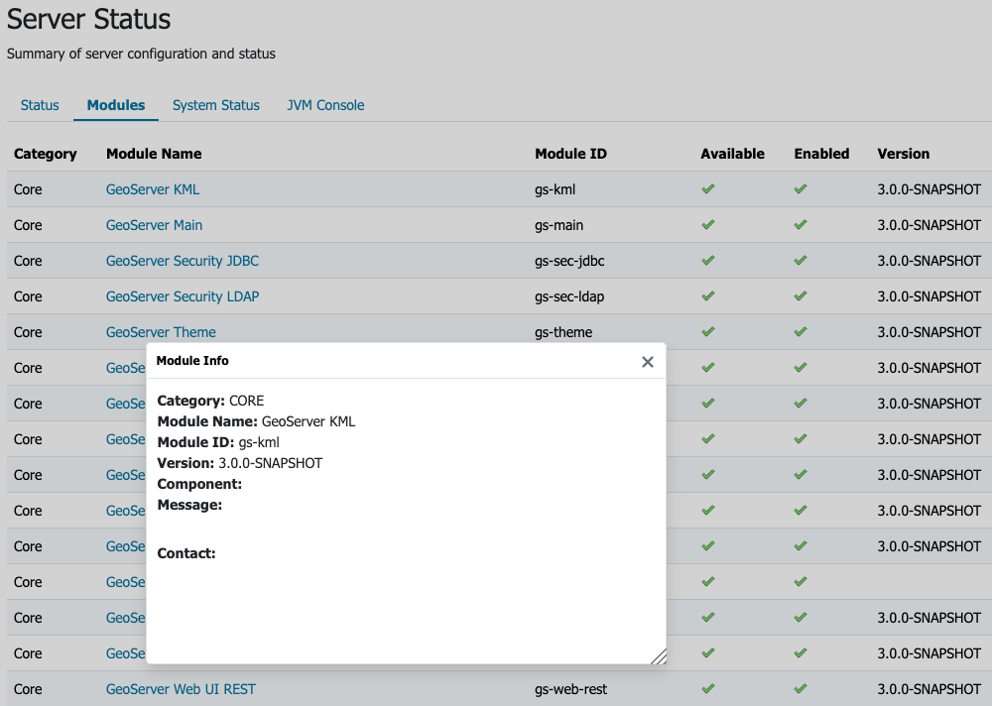Click Enabled checkmark for gs-main row
Screen dimensions: 992x706
tap(801, 224)
